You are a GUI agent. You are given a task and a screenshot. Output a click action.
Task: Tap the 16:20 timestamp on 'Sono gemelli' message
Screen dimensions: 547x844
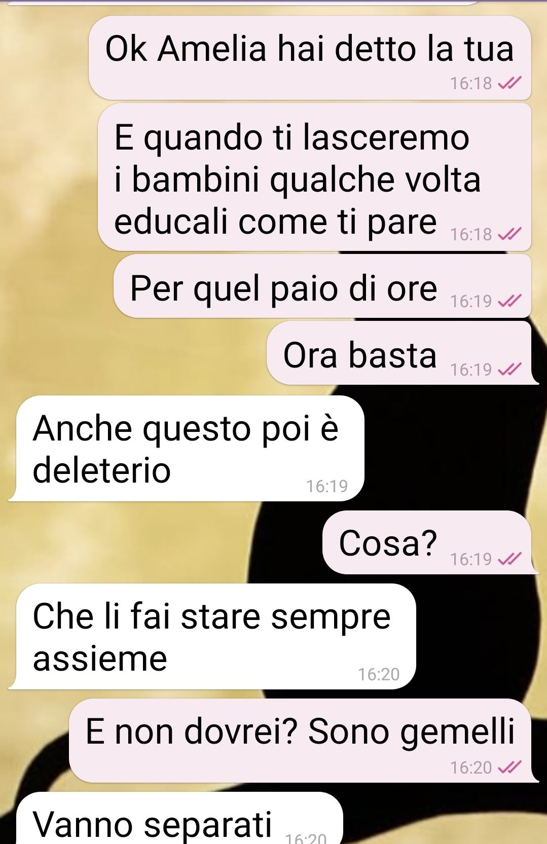[x=471, y=767]
